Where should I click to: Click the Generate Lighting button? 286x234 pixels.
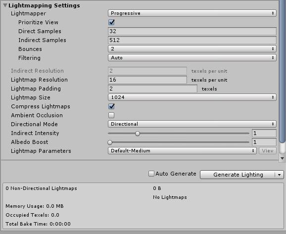[x=238, y=175]
